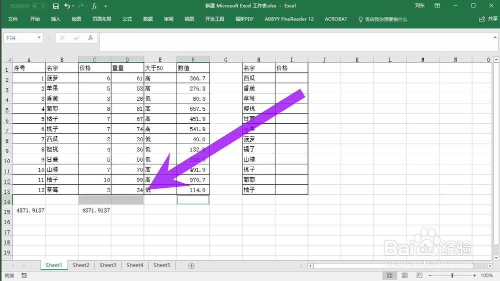This screenshot has width=500, height=281.
Task: Switch to the 插入 ribbon tab
Action: (55, 19)
